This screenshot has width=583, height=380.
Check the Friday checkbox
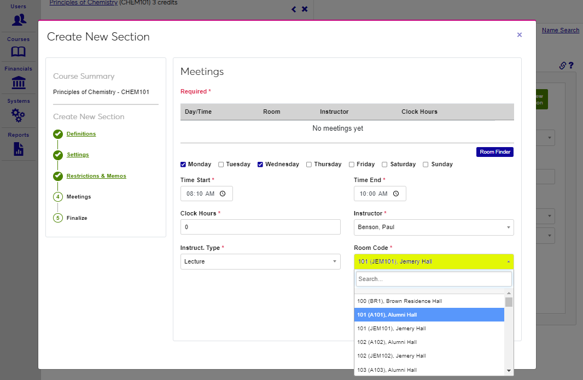352,165
